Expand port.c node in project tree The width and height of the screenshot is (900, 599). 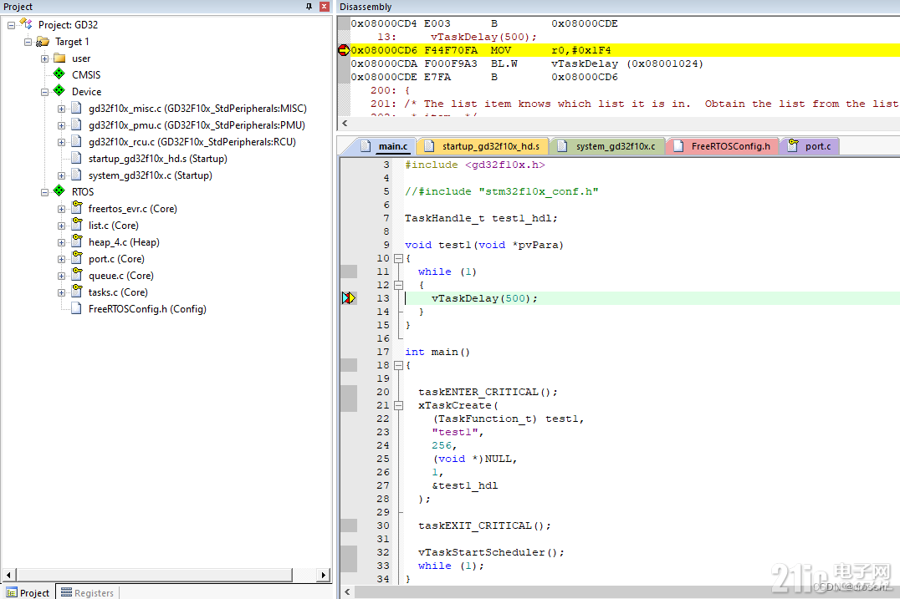tap(61, 259)
